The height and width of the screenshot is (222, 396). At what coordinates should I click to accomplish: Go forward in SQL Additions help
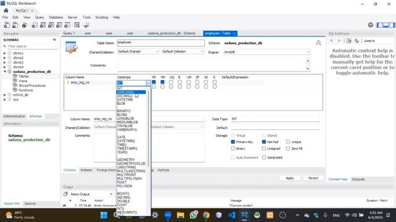point(339,41)
